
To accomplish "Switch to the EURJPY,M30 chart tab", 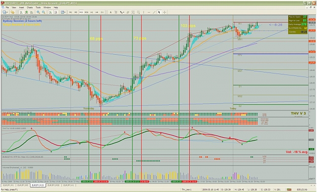I will (x=54, y=185).
